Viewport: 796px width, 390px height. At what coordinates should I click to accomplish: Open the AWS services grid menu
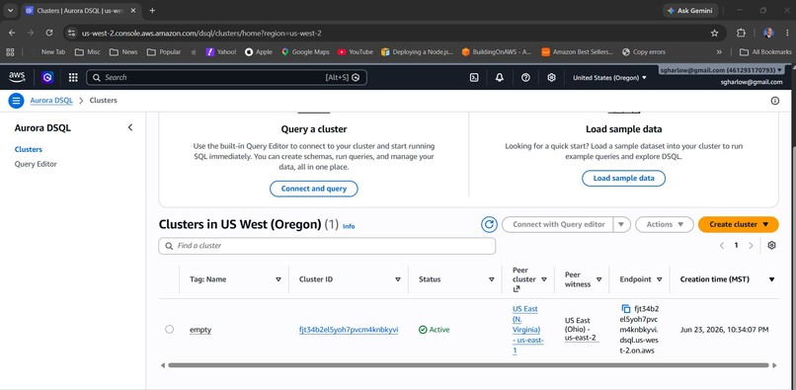coord(73,77)
